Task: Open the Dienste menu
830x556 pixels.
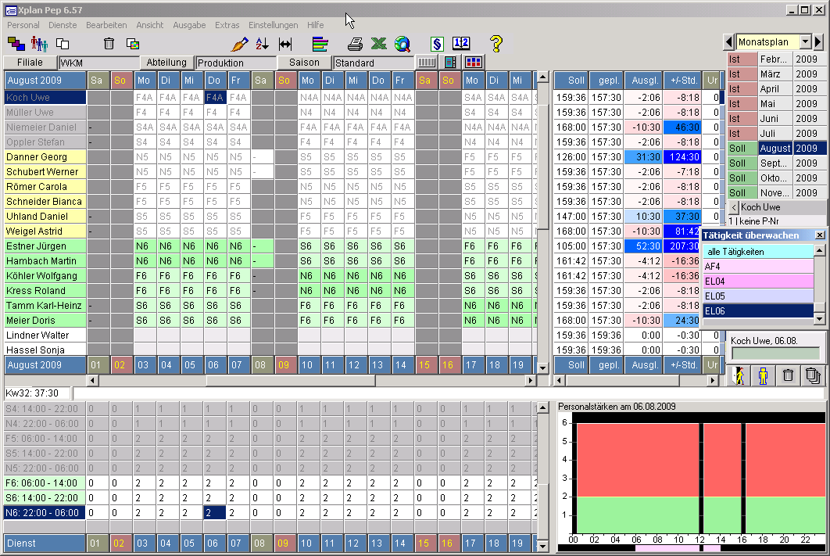Action: coord(63,25)
